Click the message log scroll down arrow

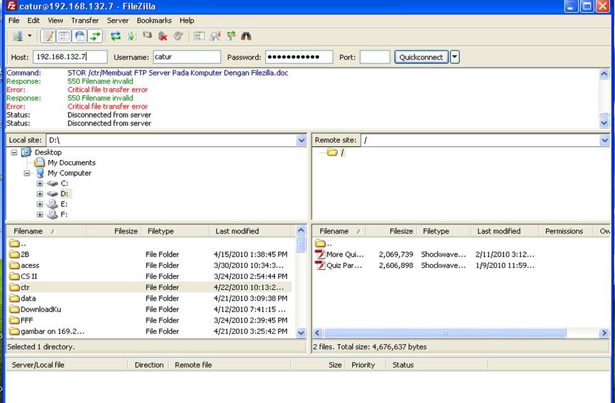click(x=604, y=123)
